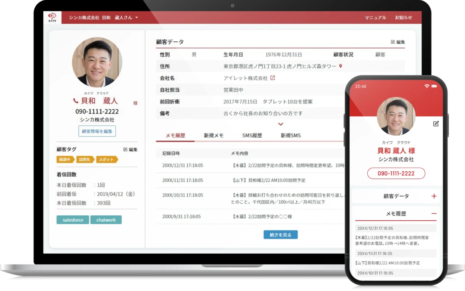Screen dimensions: 465x291
Task: Select the 新規SMS tab
Action: 291,136
